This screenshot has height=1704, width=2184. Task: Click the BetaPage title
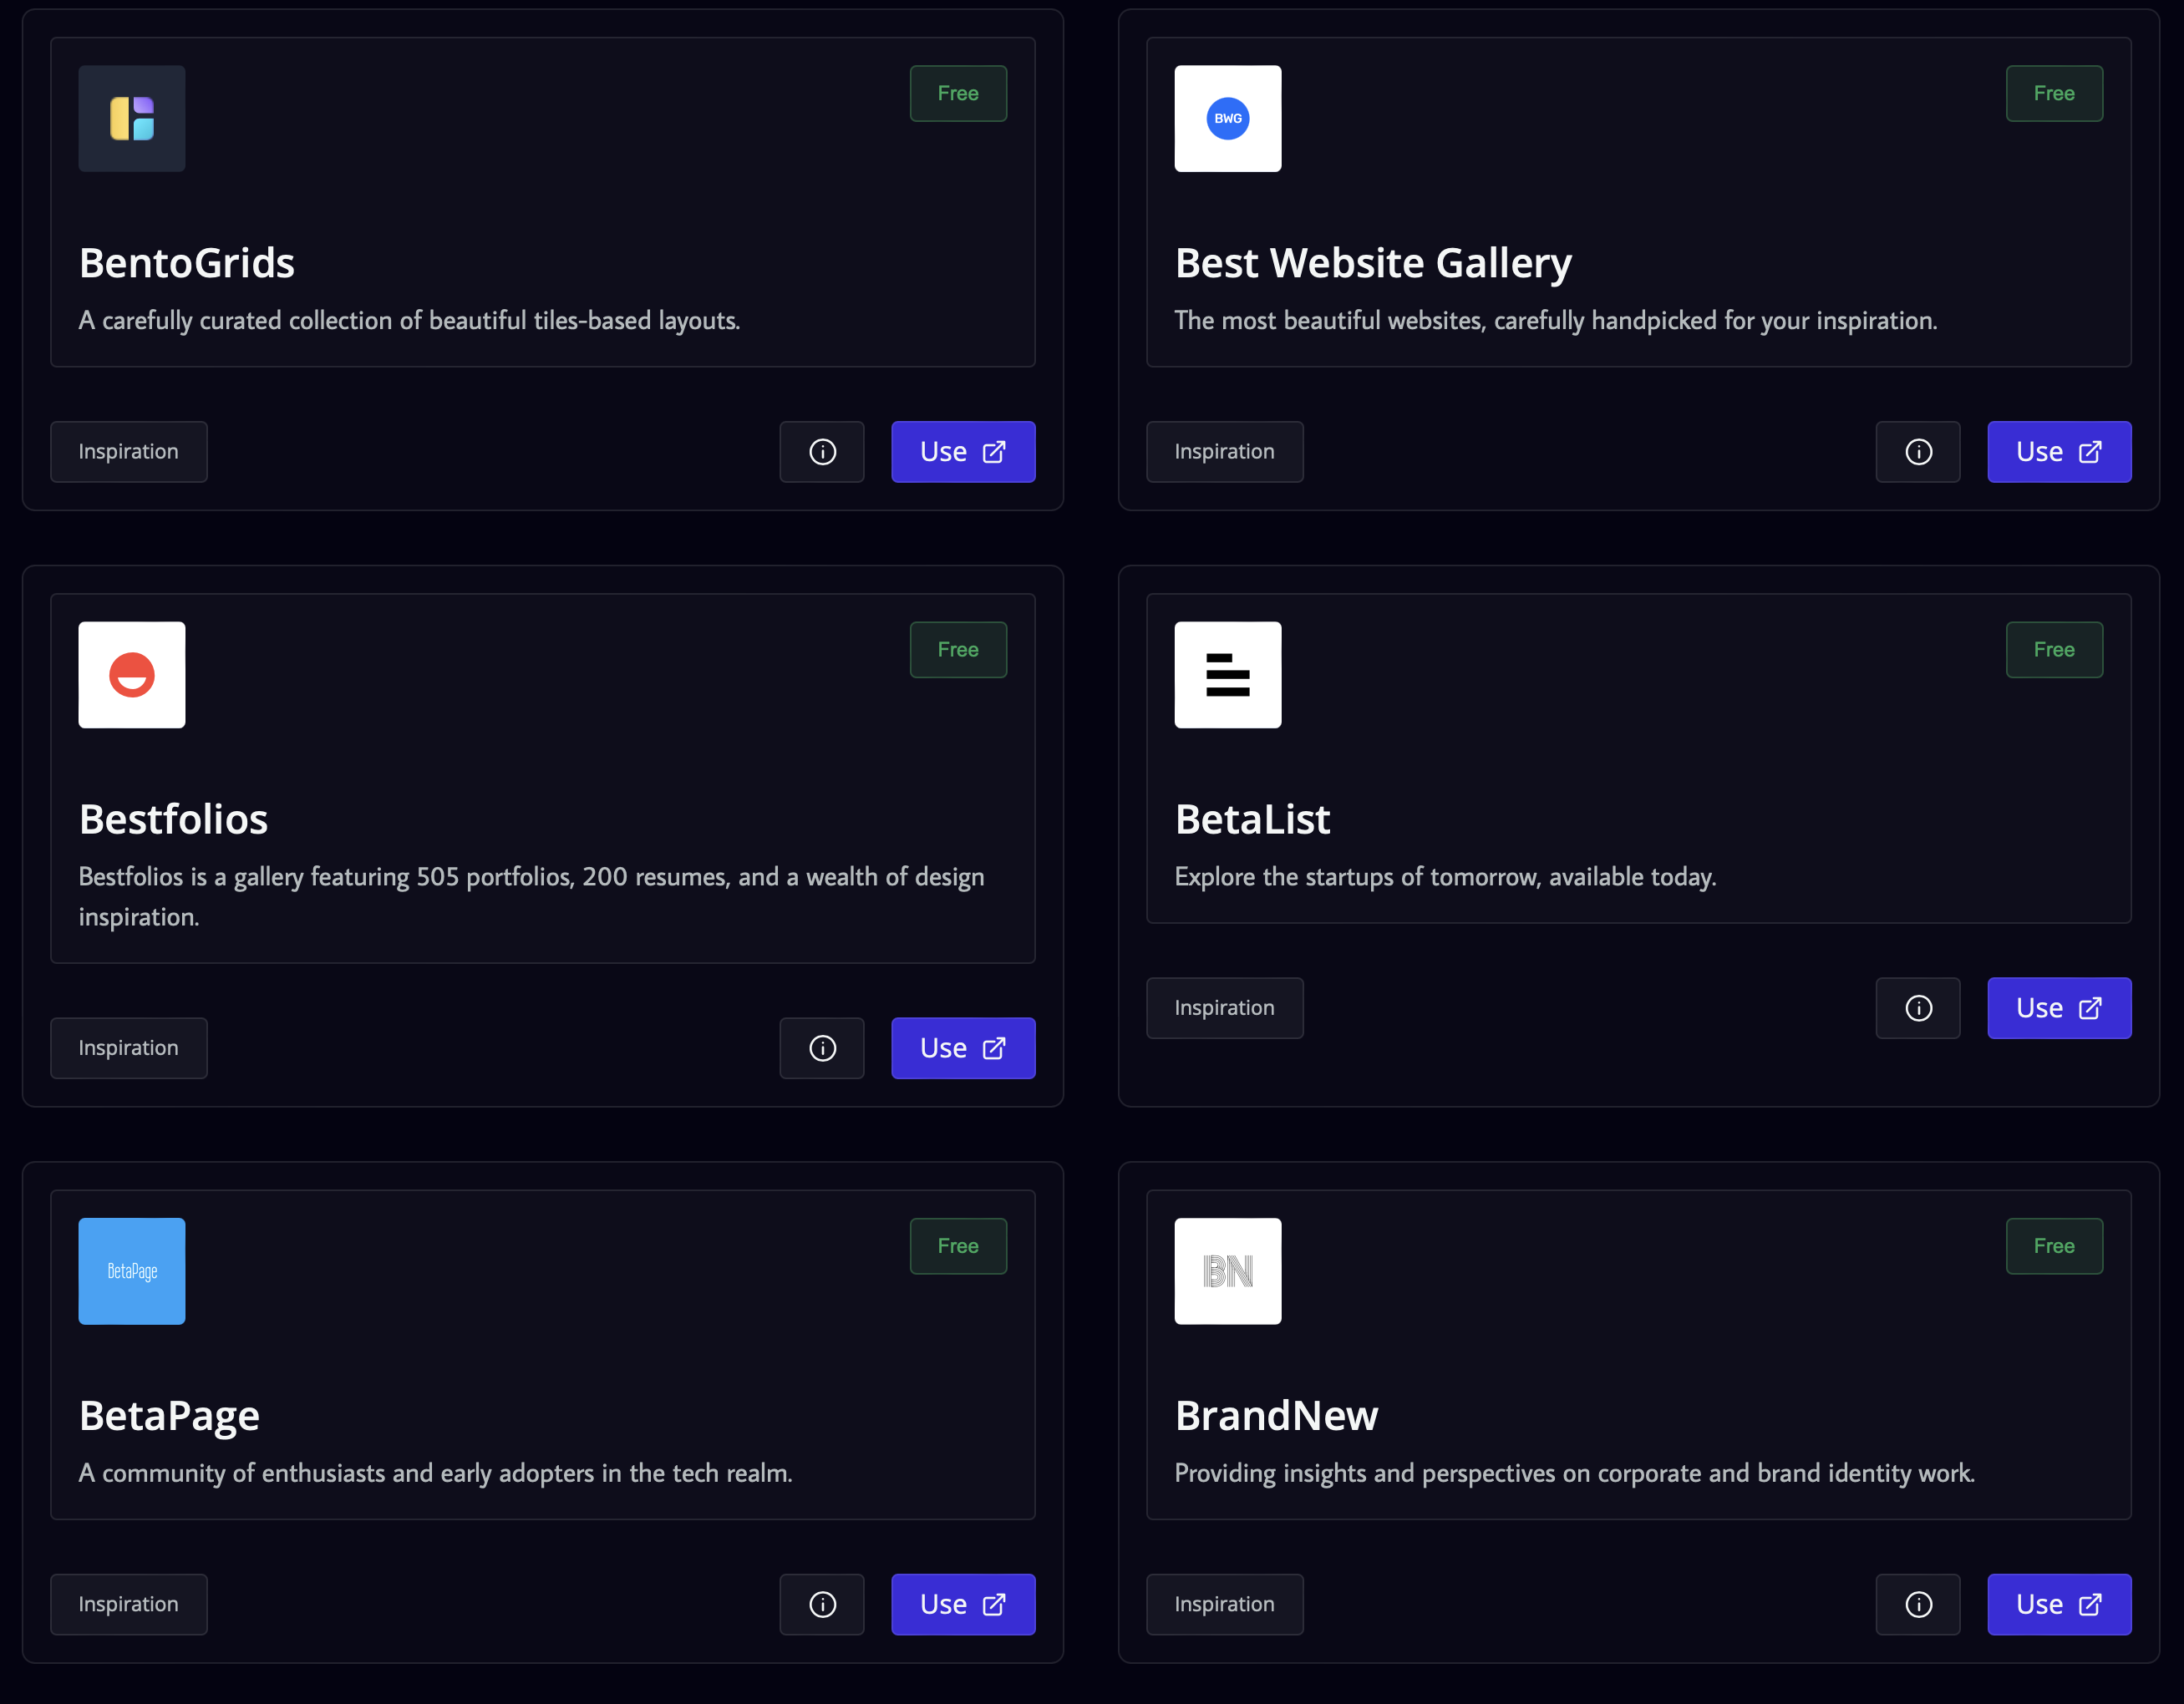click(169, 1416)
